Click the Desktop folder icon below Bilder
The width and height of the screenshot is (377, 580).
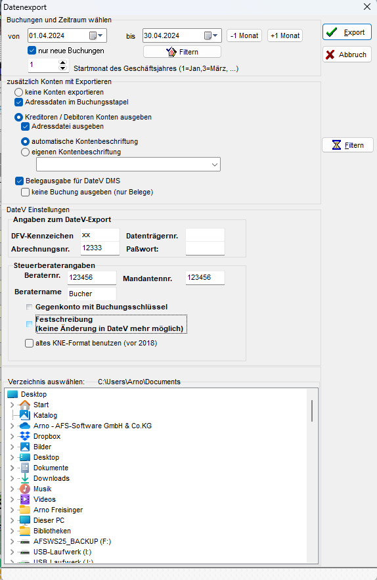click(x=25, y=457)
